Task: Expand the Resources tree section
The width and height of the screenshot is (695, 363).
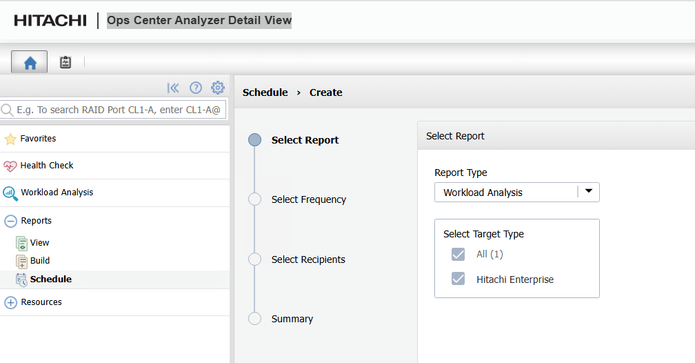Action: [x=11, y=302]
